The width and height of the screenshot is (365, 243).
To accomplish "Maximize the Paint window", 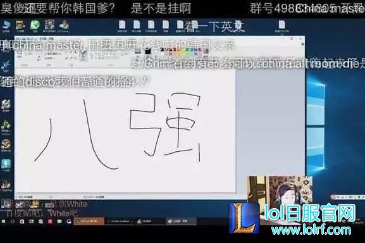I will tap(292, 39).
